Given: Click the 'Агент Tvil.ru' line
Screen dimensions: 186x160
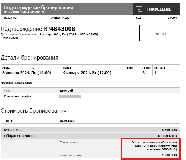Looking at the screenshot, I should coord(9,38).
